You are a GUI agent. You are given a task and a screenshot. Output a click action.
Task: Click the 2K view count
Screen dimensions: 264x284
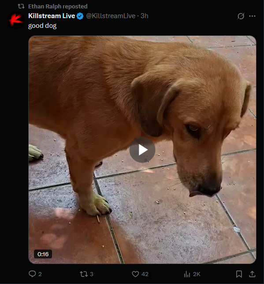point(197,274)
